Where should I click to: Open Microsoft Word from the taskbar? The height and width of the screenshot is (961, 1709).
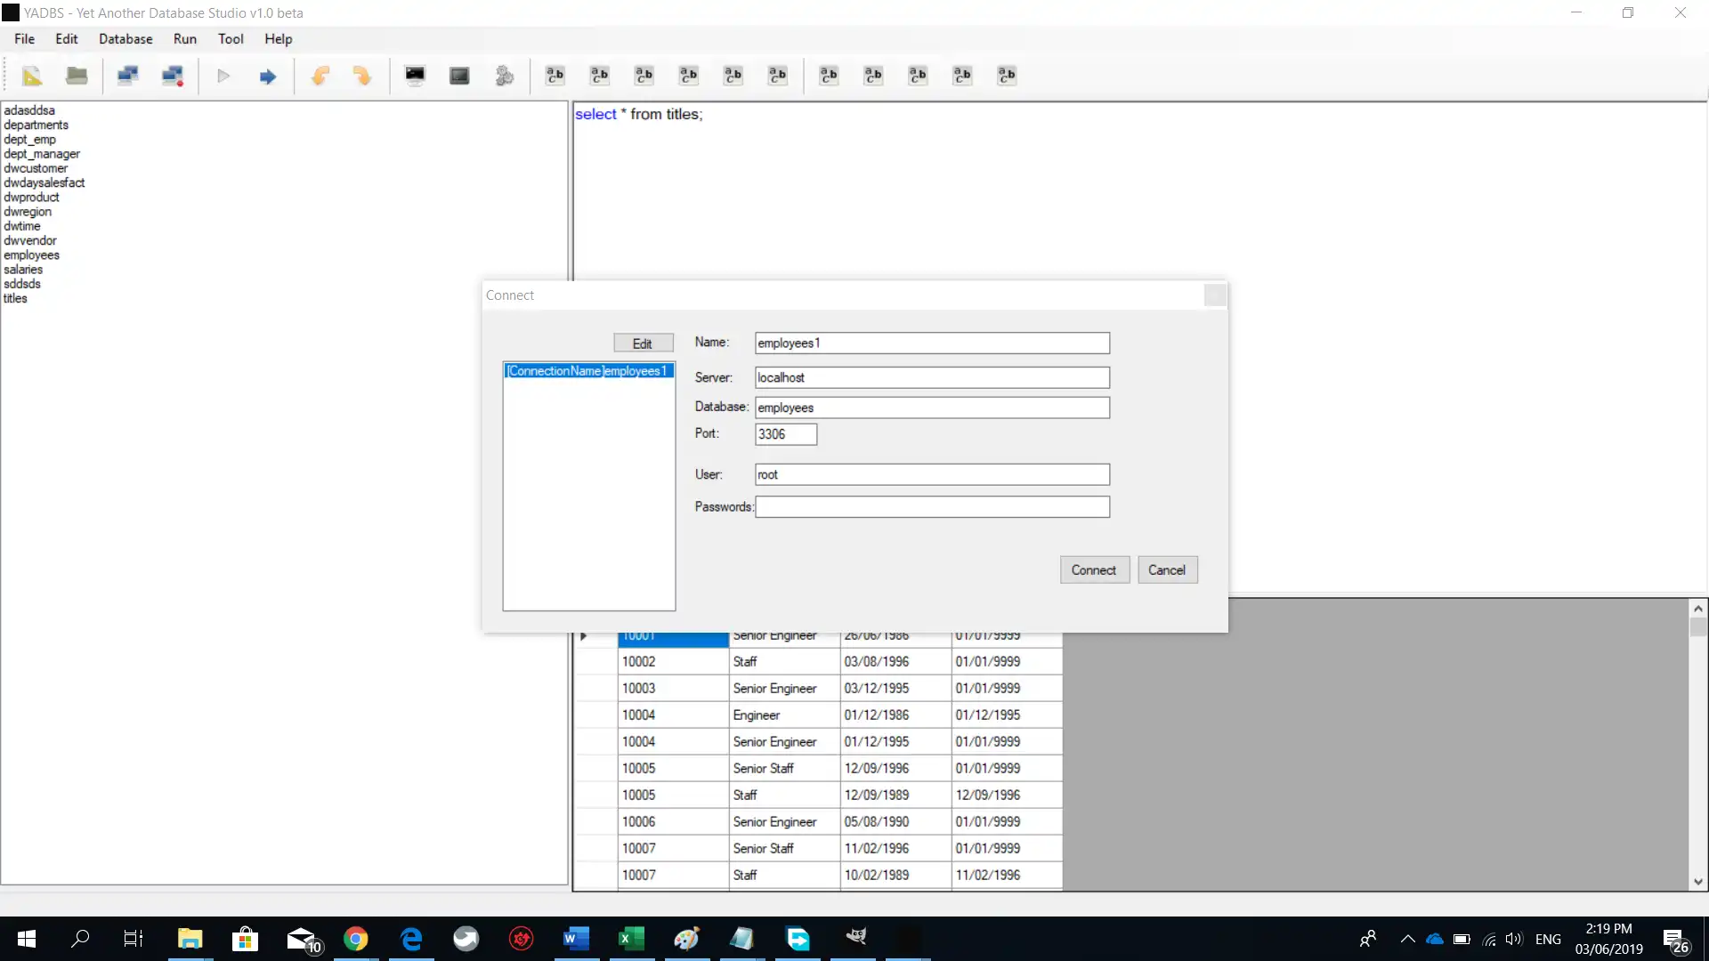coord(577,939)
